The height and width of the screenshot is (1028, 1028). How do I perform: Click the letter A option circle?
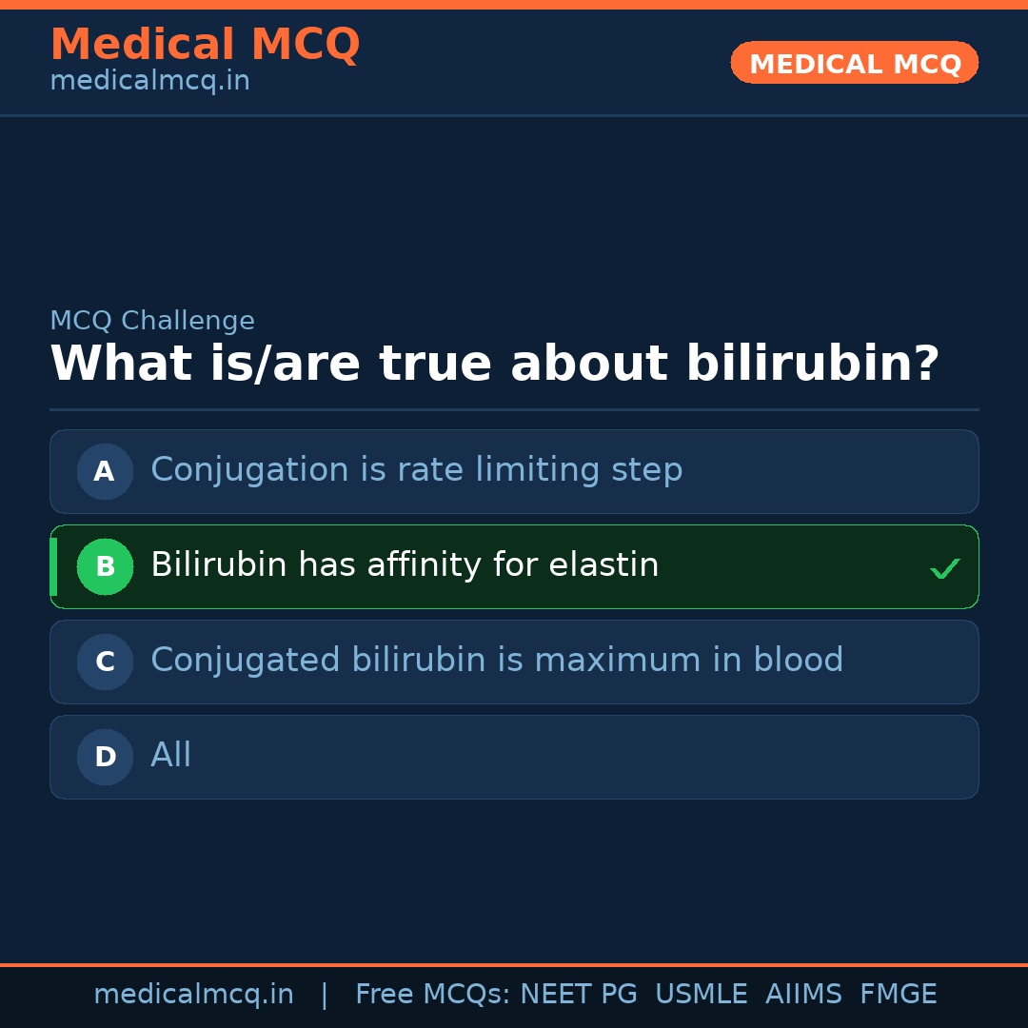pyautogui.click(x=105, y=471)
